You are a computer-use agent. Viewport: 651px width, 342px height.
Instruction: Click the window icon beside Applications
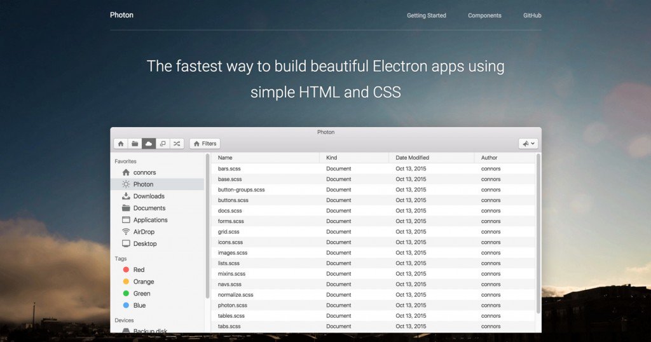pos(126,220)
